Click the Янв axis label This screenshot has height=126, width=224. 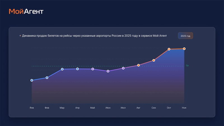(32, 108)
